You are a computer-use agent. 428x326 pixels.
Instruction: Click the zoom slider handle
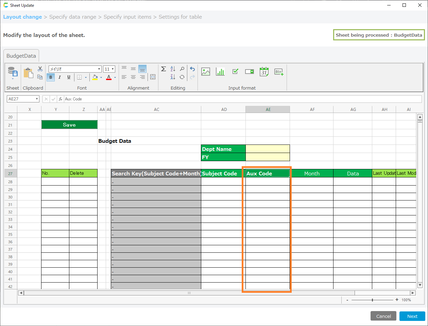pos(373,300)
